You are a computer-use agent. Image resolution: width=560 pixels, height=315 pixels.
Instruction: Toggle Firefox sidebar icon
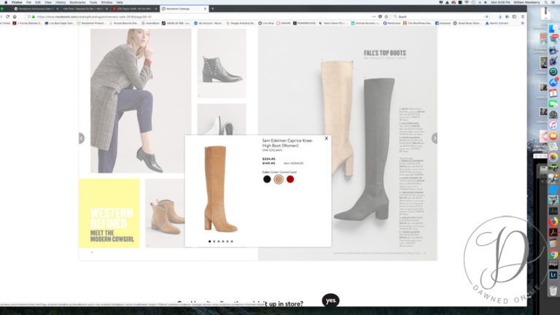(x=514, y=17)
